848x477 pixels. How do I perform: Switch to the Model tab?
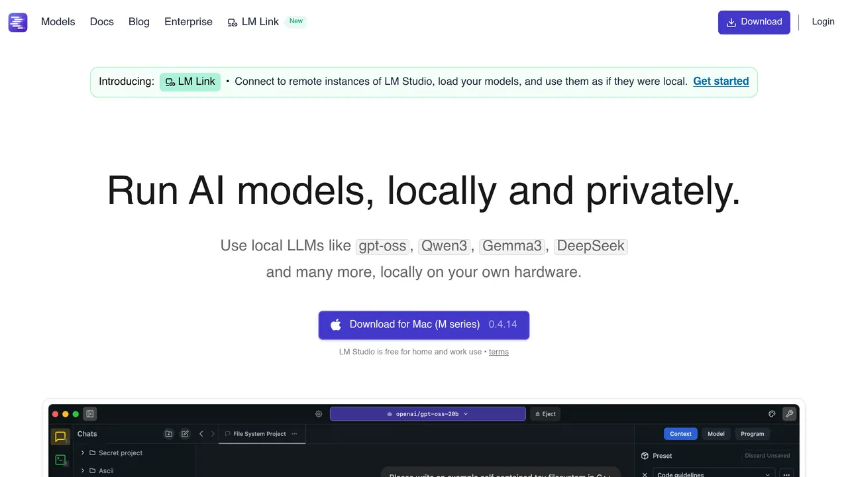(716, 434)
